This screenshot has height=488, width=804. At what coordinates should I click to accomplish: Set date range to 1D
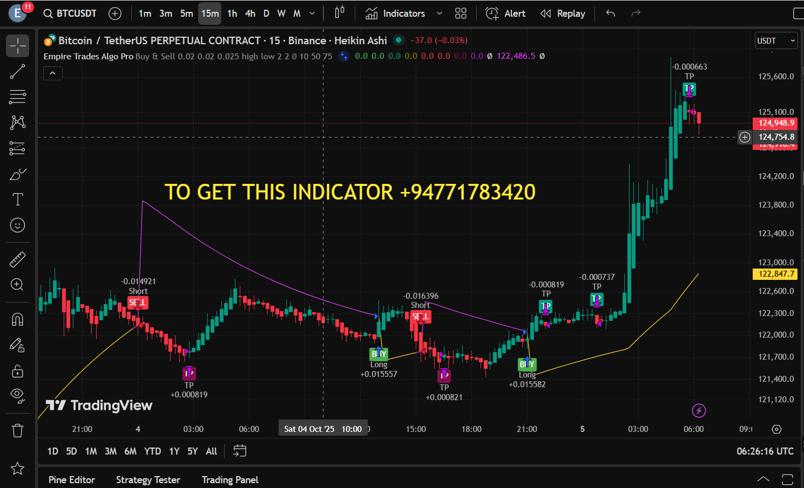[53, 451]
